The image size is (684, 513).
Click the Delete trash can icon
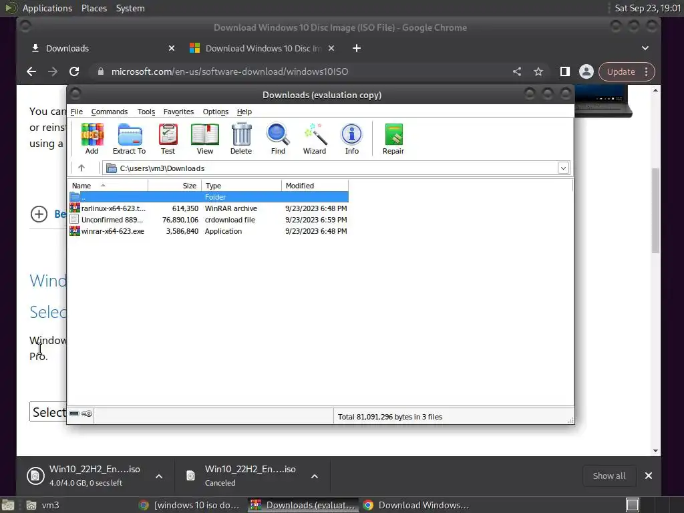pos(241,138)
